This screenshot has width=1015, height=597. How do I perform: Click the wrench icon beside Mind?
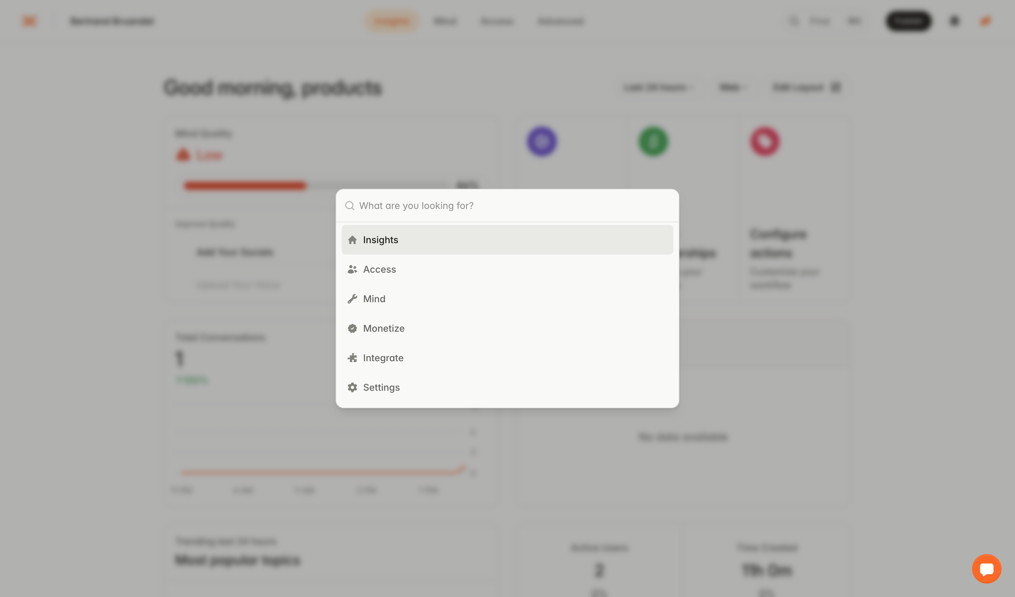coord(352,299)
